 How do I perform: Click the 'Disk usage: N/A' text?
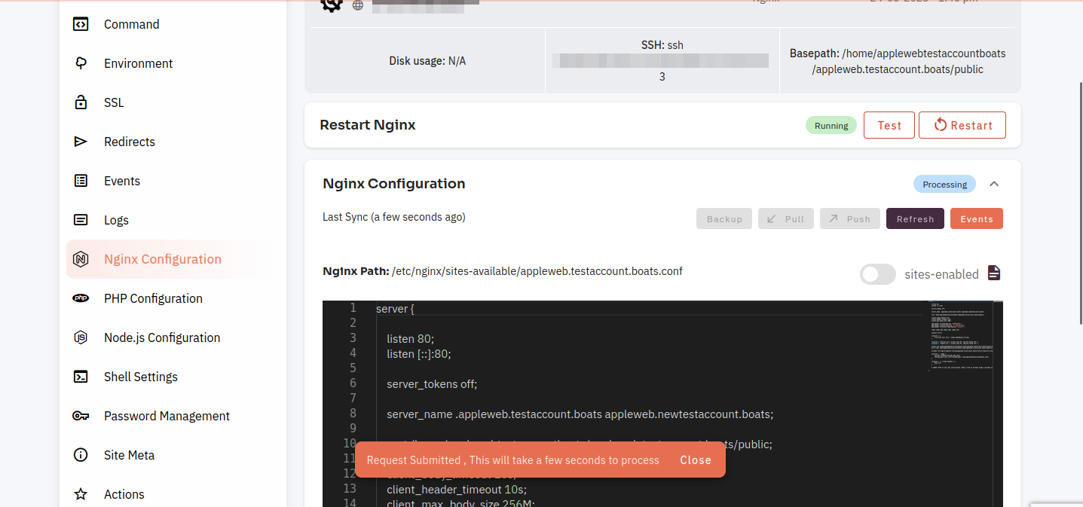[x=427, y=61]
